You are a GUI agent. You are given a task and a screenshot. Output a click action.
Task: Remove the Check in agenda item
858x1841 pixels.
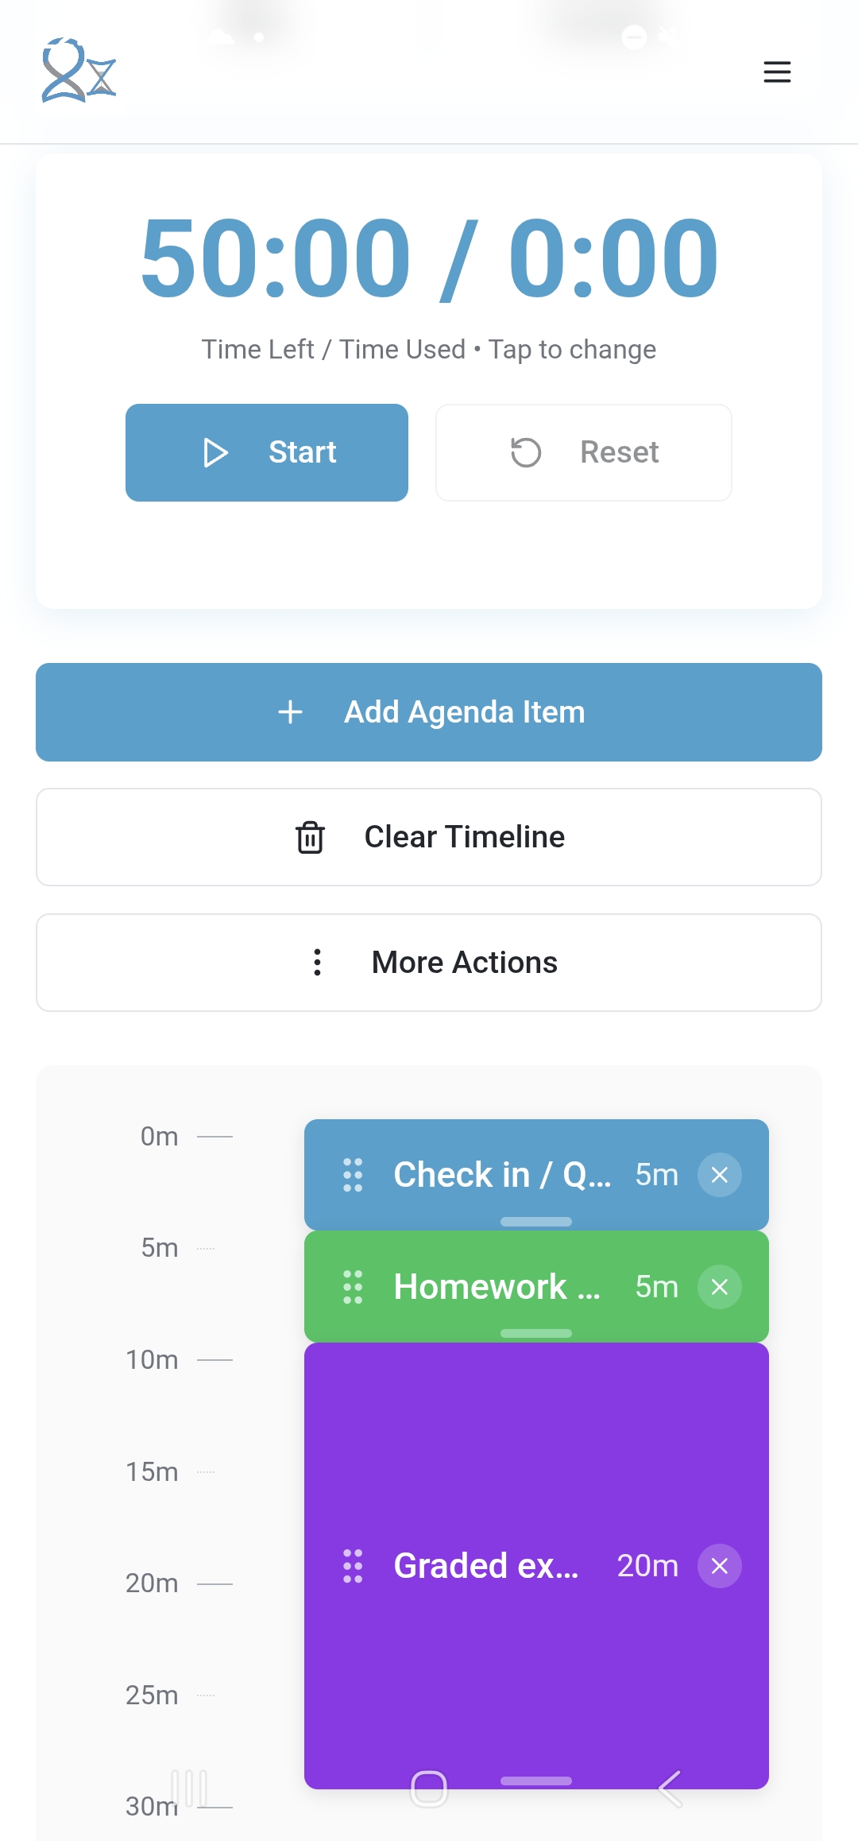pos(719,1175)
